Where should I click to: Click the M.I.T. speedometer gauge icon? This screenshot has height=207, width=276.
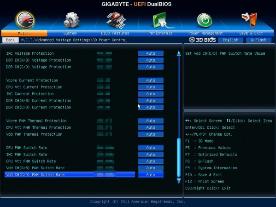[x=25, y=20]
